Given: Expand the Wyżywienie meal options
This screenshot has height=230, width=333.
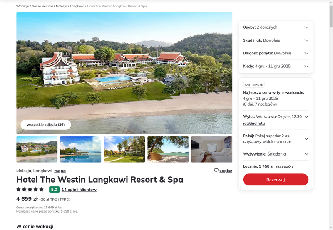Looking at the screenshot, I should [x=276, y=154].
